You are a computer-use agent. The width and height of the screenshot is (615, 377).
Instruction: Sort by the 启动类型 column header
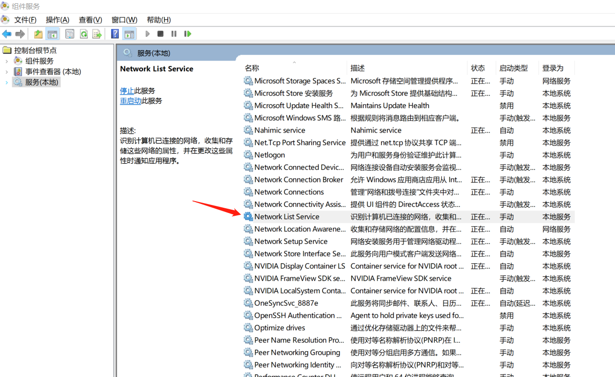coord(517,68)
